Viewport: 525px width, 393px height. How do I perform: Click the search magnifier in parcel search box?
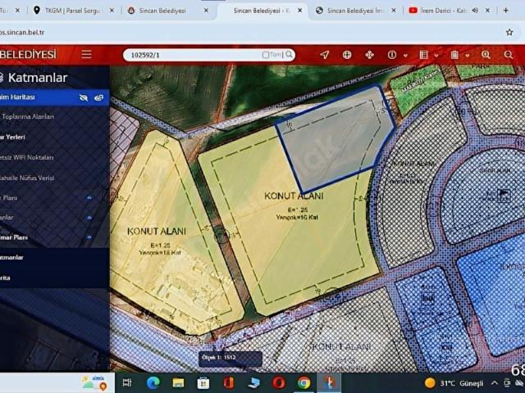(292, 55)
